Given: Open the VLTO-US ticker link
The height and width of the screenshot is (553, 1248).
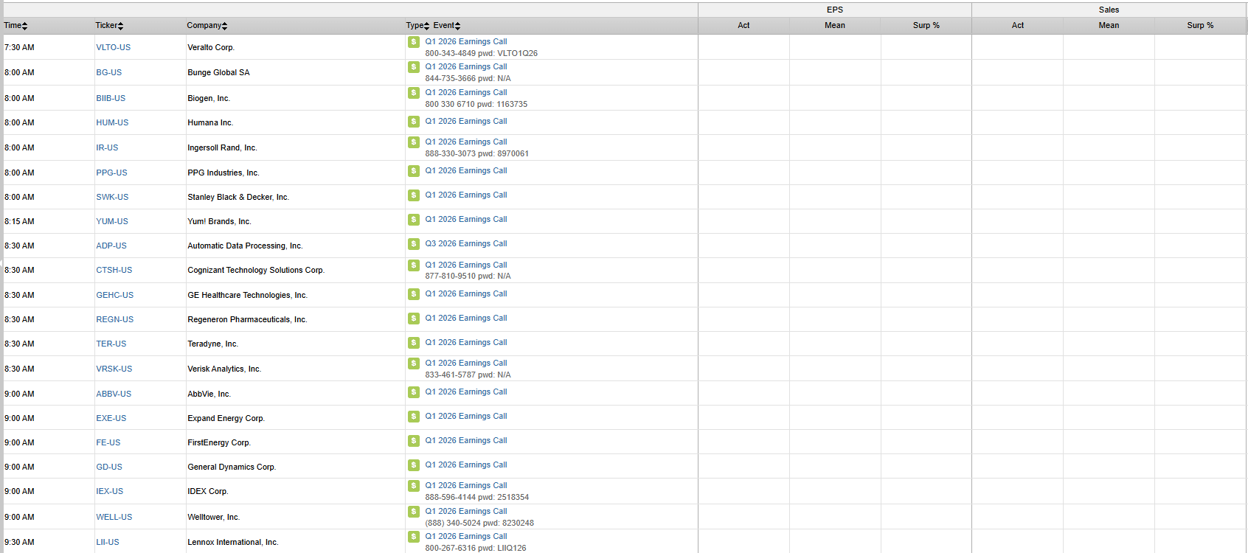Looking at the screenshot, I should (x=113, y=48).
